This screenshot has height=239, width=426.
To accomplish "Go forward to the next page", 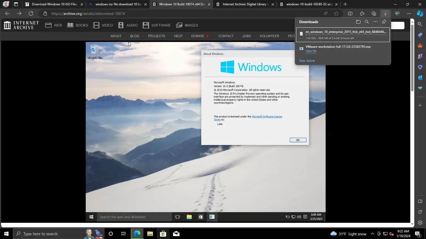I will pos(19,14).
